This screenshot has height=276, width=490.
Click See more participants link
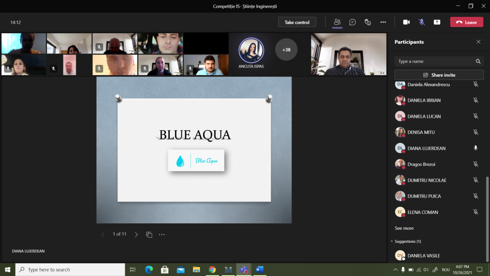[x=404, y=228]
